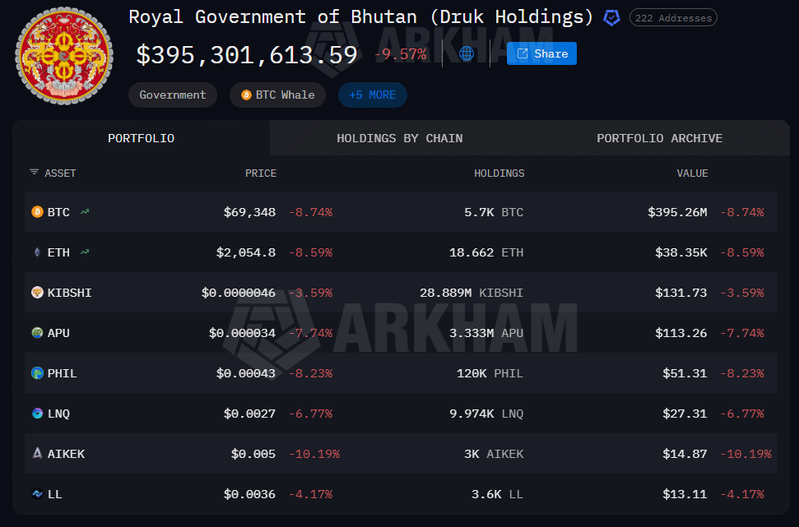Click the -9.57% total change value
799x527 pixels.
[401, 54]
